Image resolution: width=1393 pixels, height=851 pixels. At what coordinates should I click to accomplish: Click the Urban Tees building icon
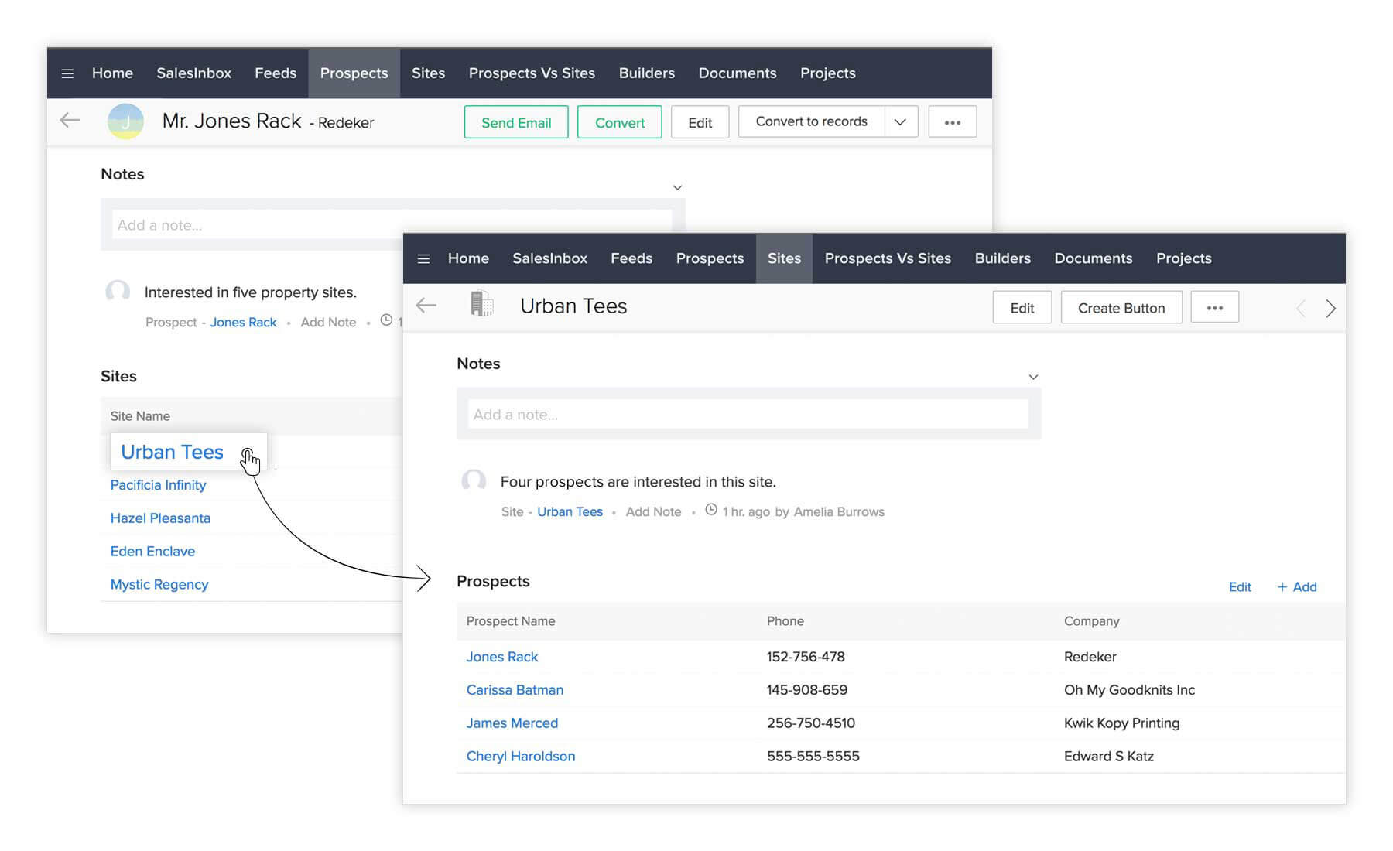click(x=481, y=303)
